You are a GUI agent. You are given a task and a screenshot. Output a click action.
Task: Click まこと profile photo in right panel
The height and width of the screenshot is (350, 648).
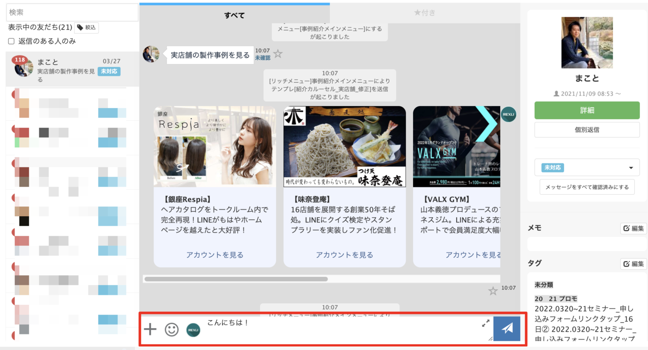pyautogui.click(x=587, y=43)
